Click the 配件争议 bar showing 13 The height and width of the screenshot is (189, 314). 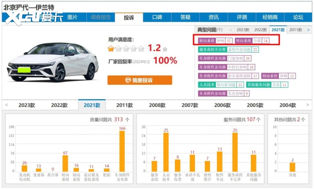pyautogui.click(x=220, y=161)
